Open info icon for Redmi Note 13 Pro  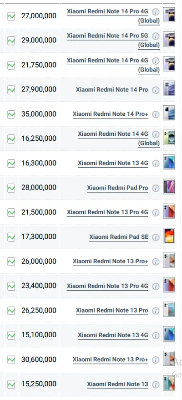point(156,311)
